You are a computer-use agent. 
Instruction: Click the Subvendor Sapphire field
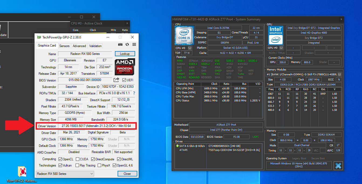71,87
